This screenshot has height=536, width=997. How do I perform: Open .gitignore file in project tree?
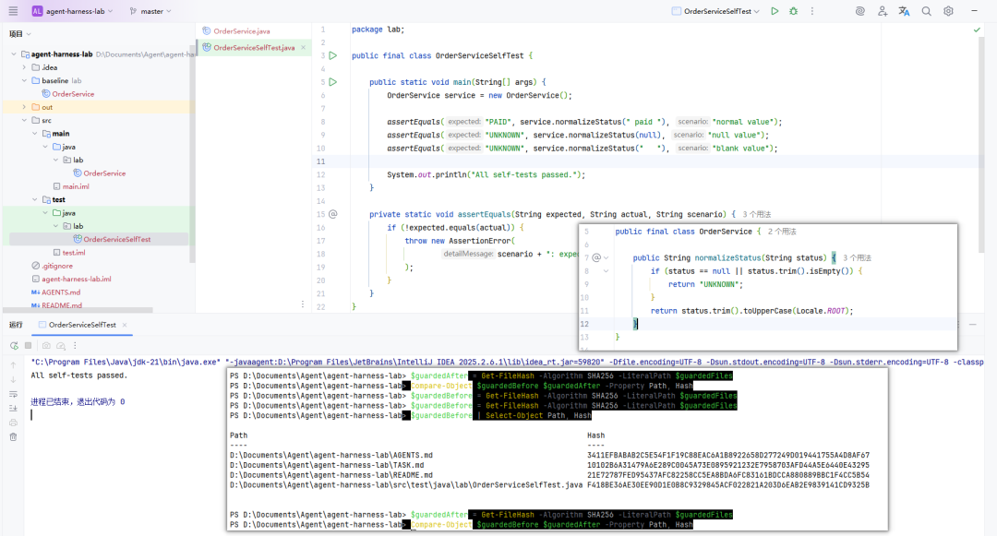(52, 266)
